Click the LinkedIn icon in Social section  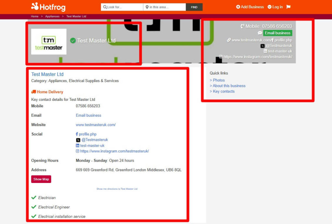77,145
